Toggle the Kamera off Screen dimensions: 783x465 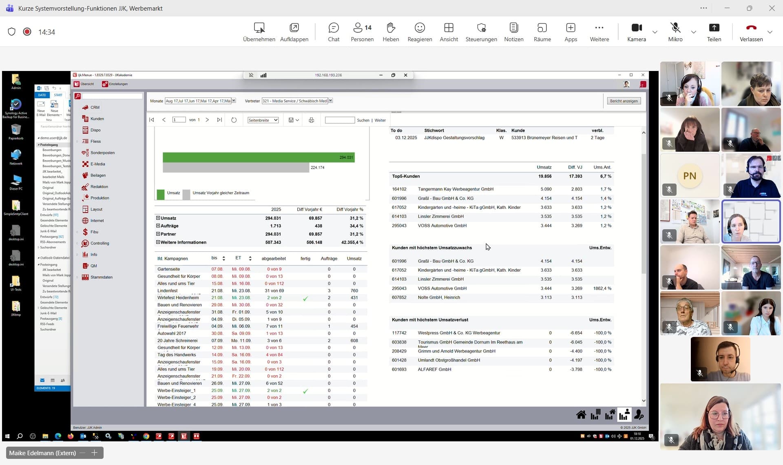[x=636, y=32]
